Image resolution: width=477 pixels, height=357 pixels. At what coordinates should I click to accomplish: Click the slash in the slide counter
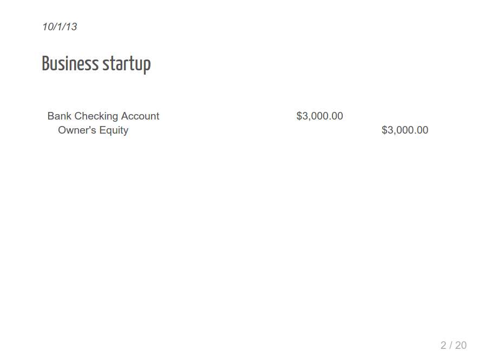point(451,345)
